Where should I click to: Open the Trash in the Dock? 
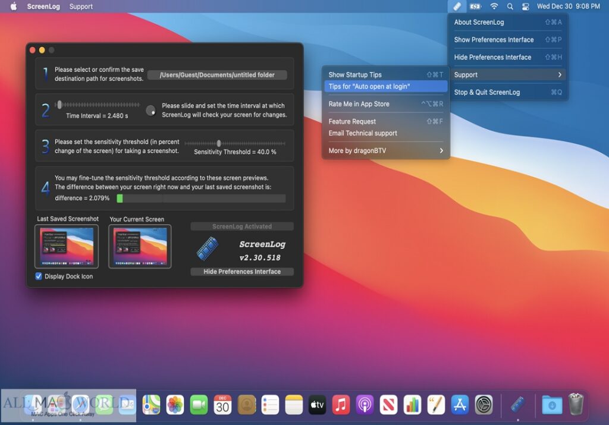click(x=576, y=404)
